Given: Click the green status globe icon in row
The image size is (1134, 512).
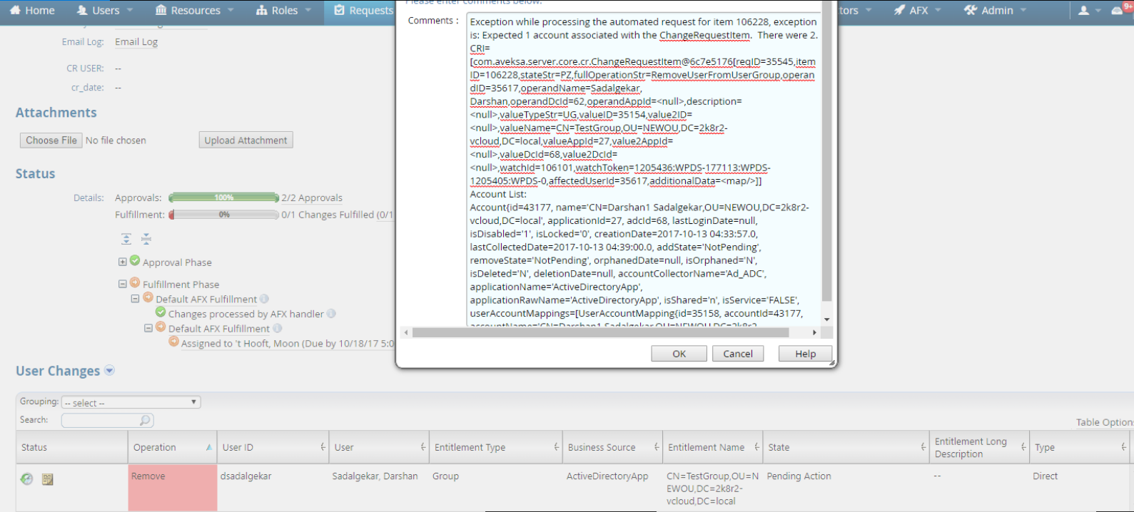Looking at the screenshot, I should point(26,478).
